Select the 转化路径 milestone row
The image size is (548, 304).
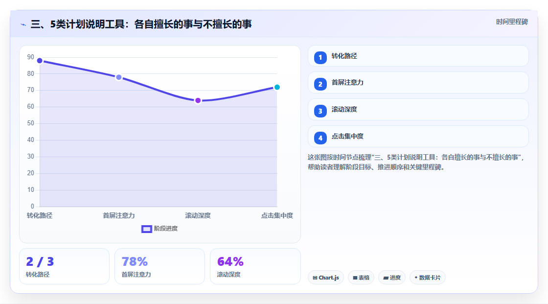pos(418,56)
